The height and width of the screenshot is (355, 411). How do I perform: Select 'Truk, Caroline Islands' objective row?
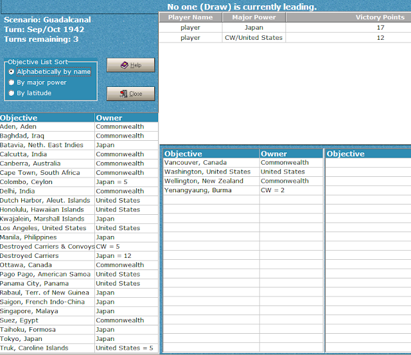tap(79, 348)
